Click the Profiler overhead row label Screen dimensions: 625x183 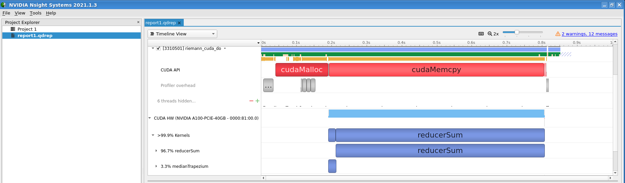(178, 85)
